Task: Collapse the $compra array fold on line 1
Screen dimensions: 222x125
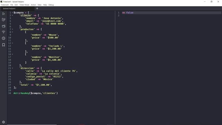Action: 12,12
